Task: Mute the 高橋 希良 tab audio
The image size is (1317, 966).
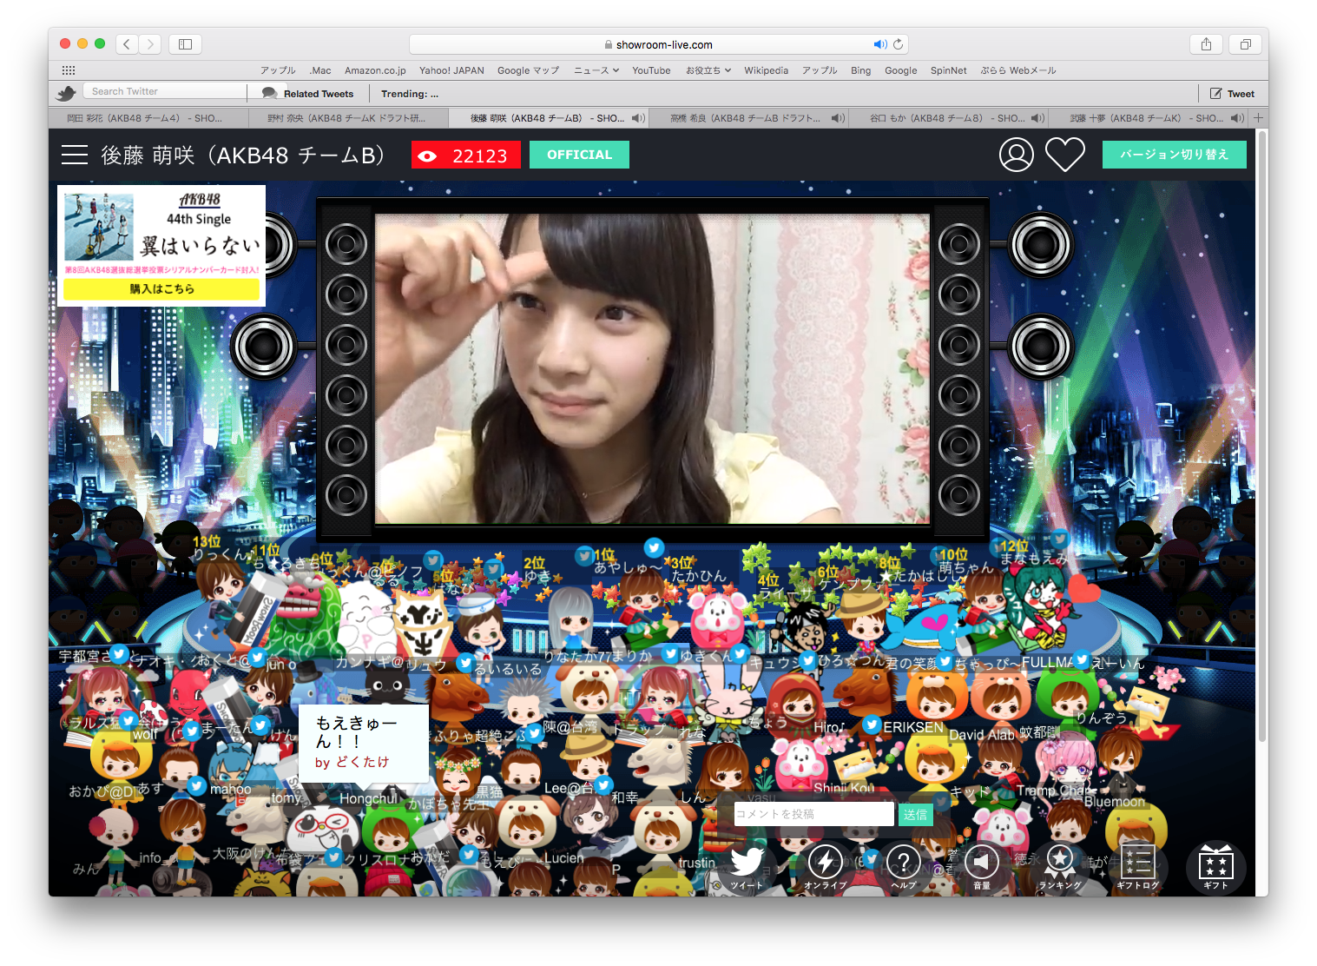Action: (x=837, y=118)
